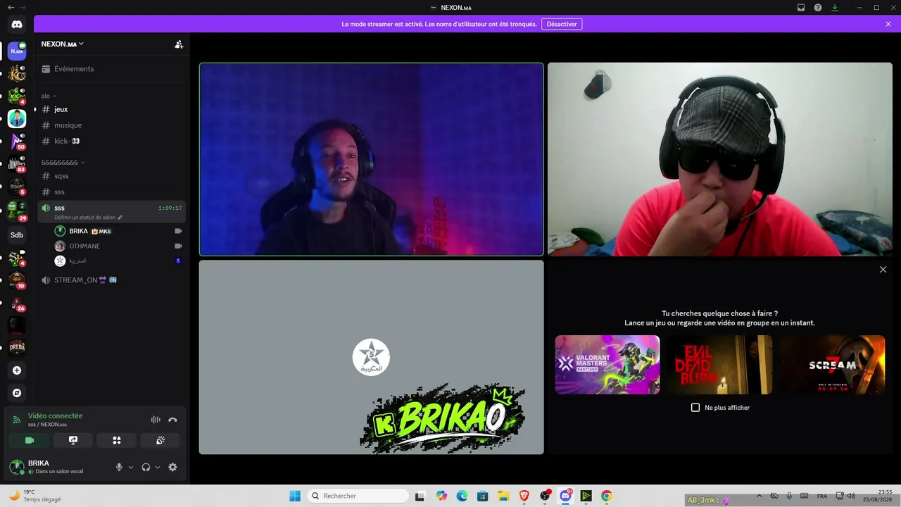
Task: Open OBS Studio from the taskbar
Action: 545,496
